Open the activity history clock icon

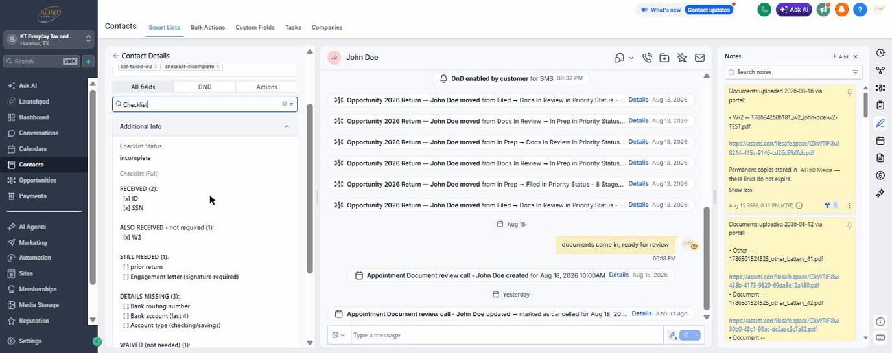(x=880, y=53)
